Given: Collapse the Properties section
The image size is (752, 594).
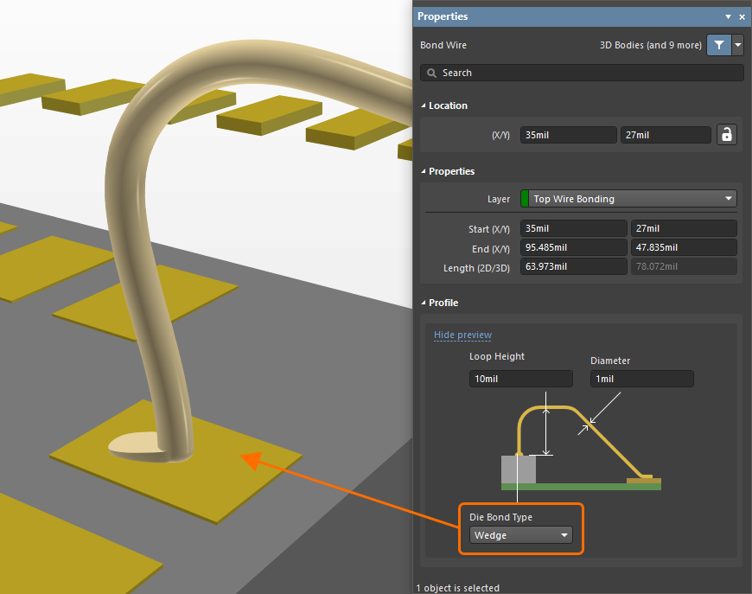Looking at the screenshot, I should point(424,171).
